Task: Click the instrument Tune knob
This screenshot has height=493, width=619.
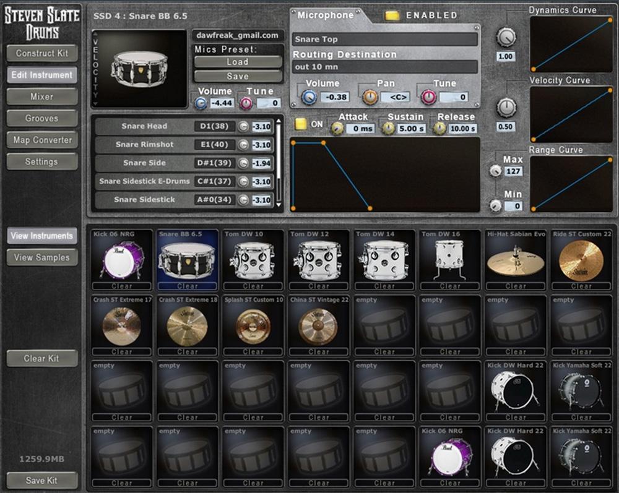Action: [246, 103]
